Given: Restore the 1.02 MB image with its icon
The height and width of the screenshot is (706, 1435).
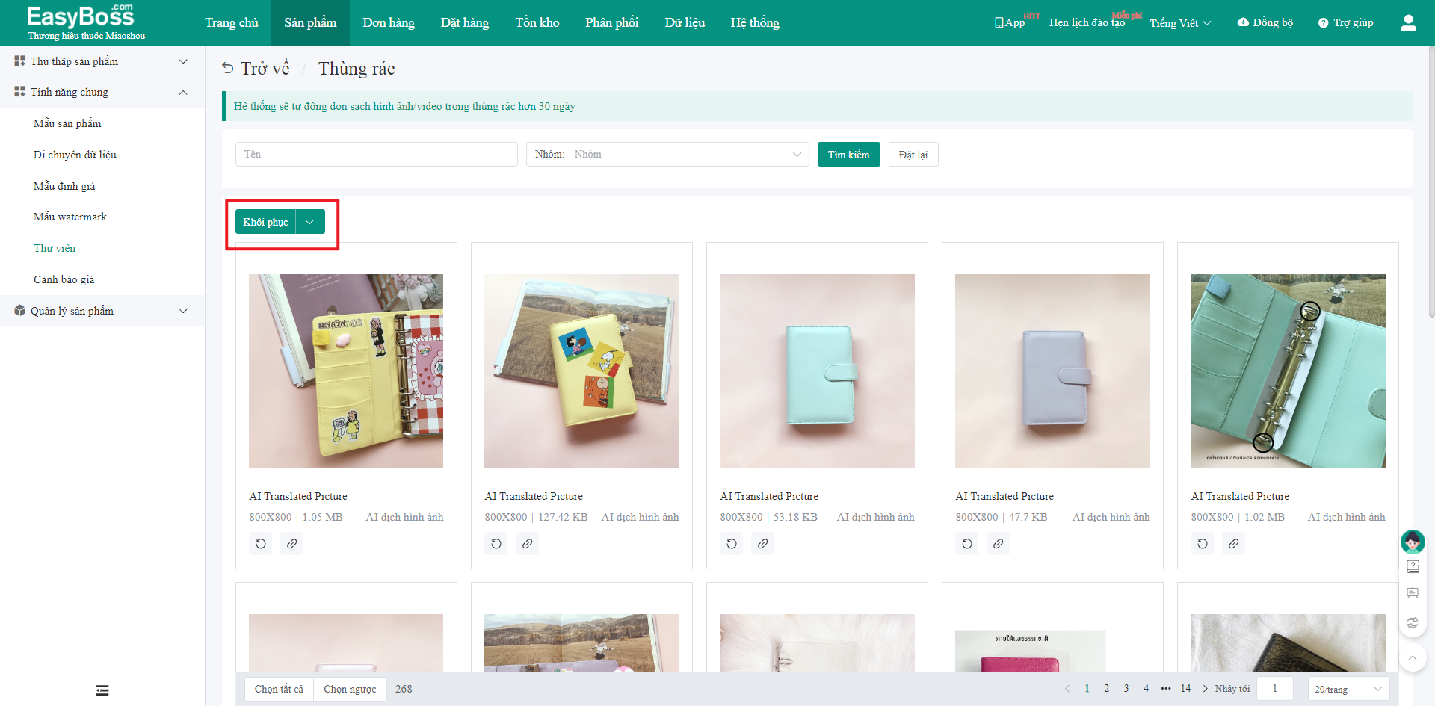Looking at the screenshot, I should [x=1203, y=544].
